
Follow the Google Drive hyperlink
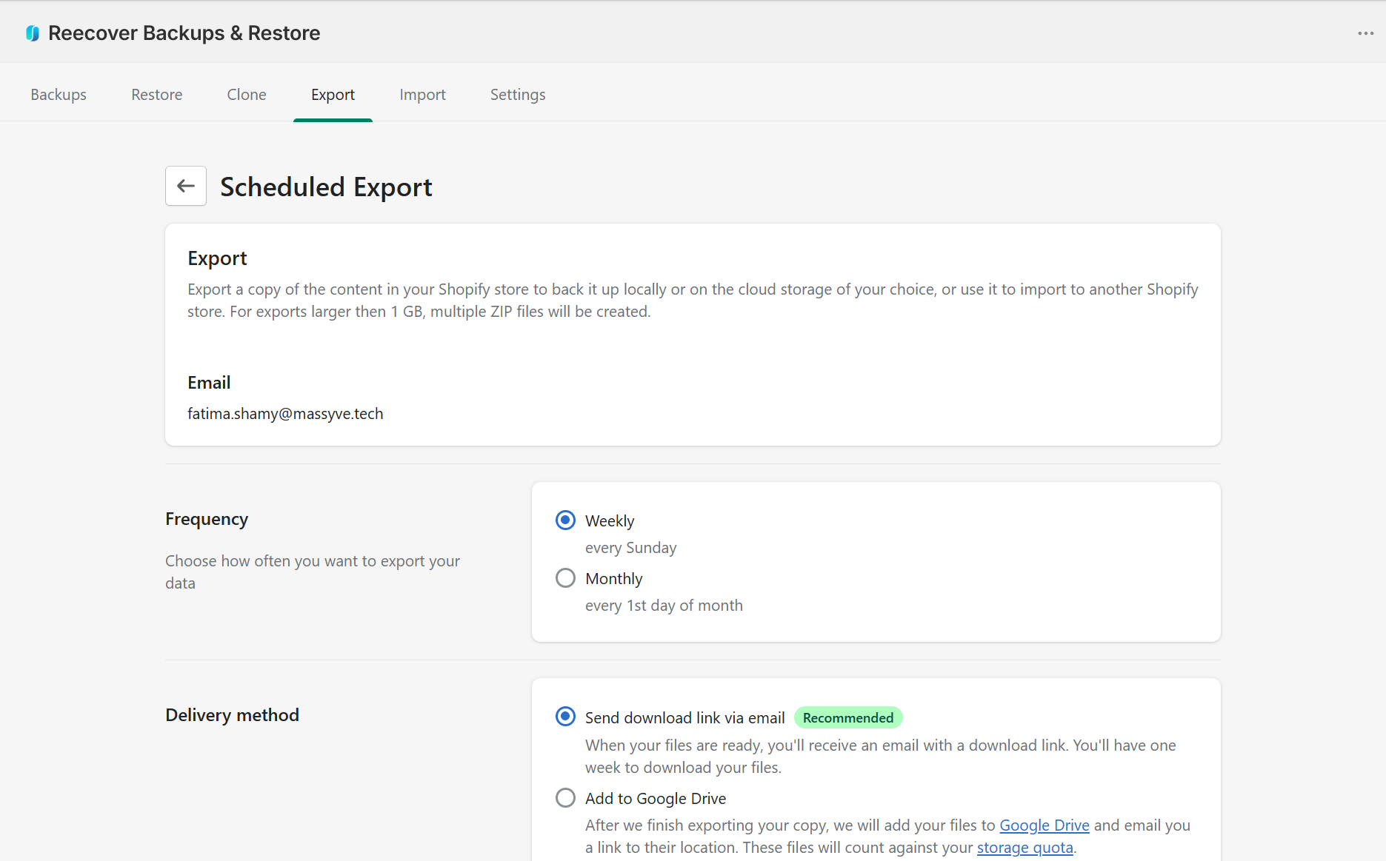(x=1045, y=825)
